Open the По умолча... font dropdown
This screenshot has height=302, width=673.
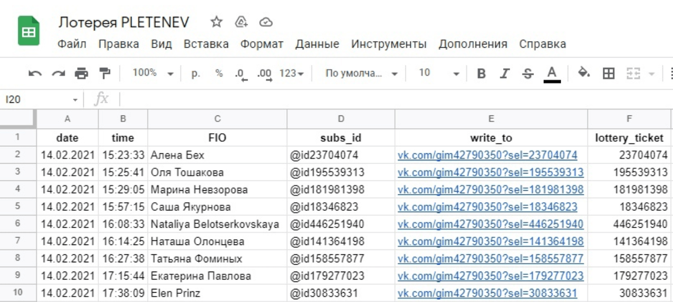(x=361, y=73)
